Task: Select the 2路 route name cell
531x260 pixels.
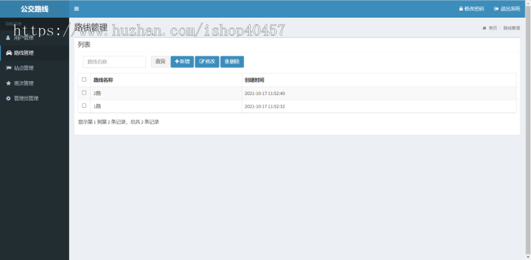Action: click(x=166, y=93)
